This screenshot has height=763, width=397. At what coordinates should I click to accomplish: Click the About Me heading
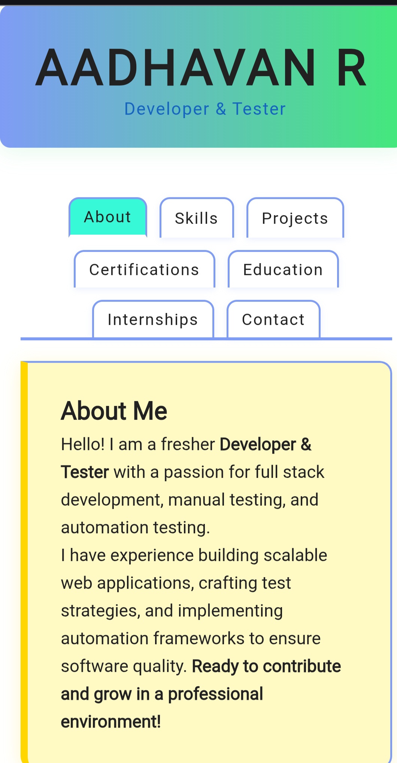pyautogui.click(x=114, y=411)
